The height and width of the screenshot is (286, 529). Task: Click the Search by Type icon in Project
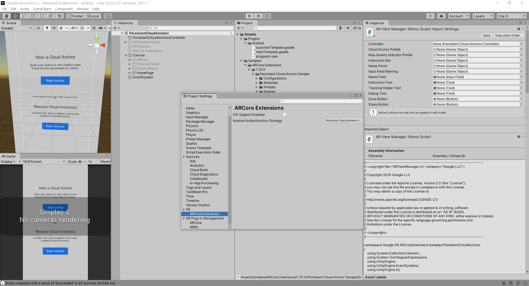pos(341,28)
